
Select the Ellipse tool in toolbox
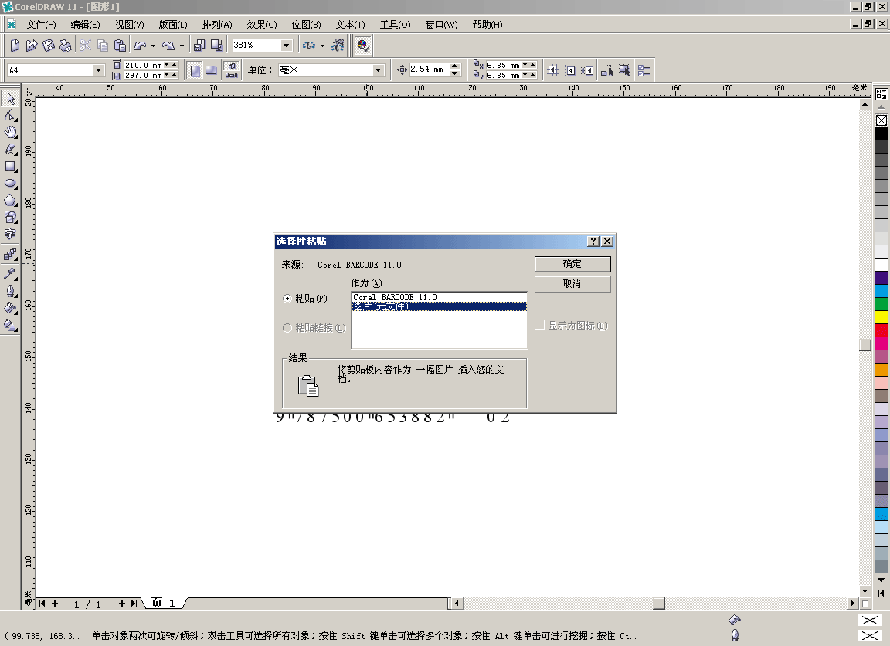pyautogui.click(x=10, y=184)
